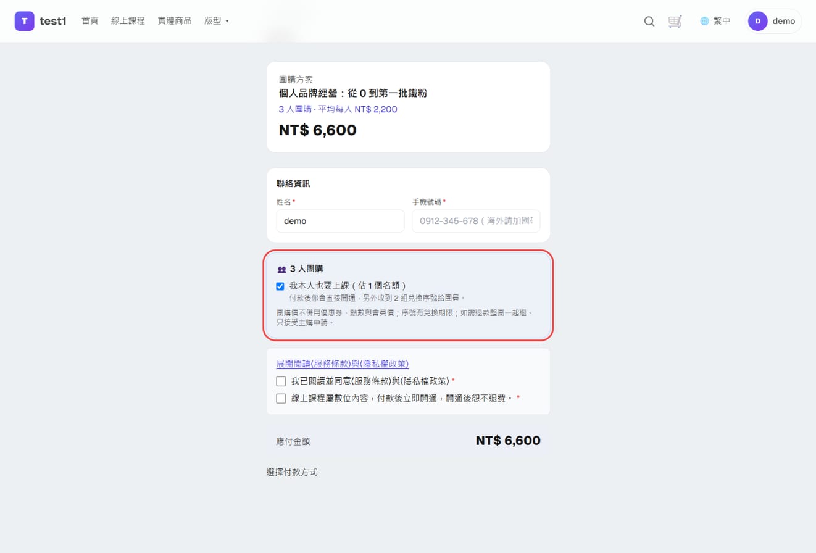Viewport: 816px width, 553px height.
Task: Click the 團購價不併用優惠券 notice text
Action: 404,317
